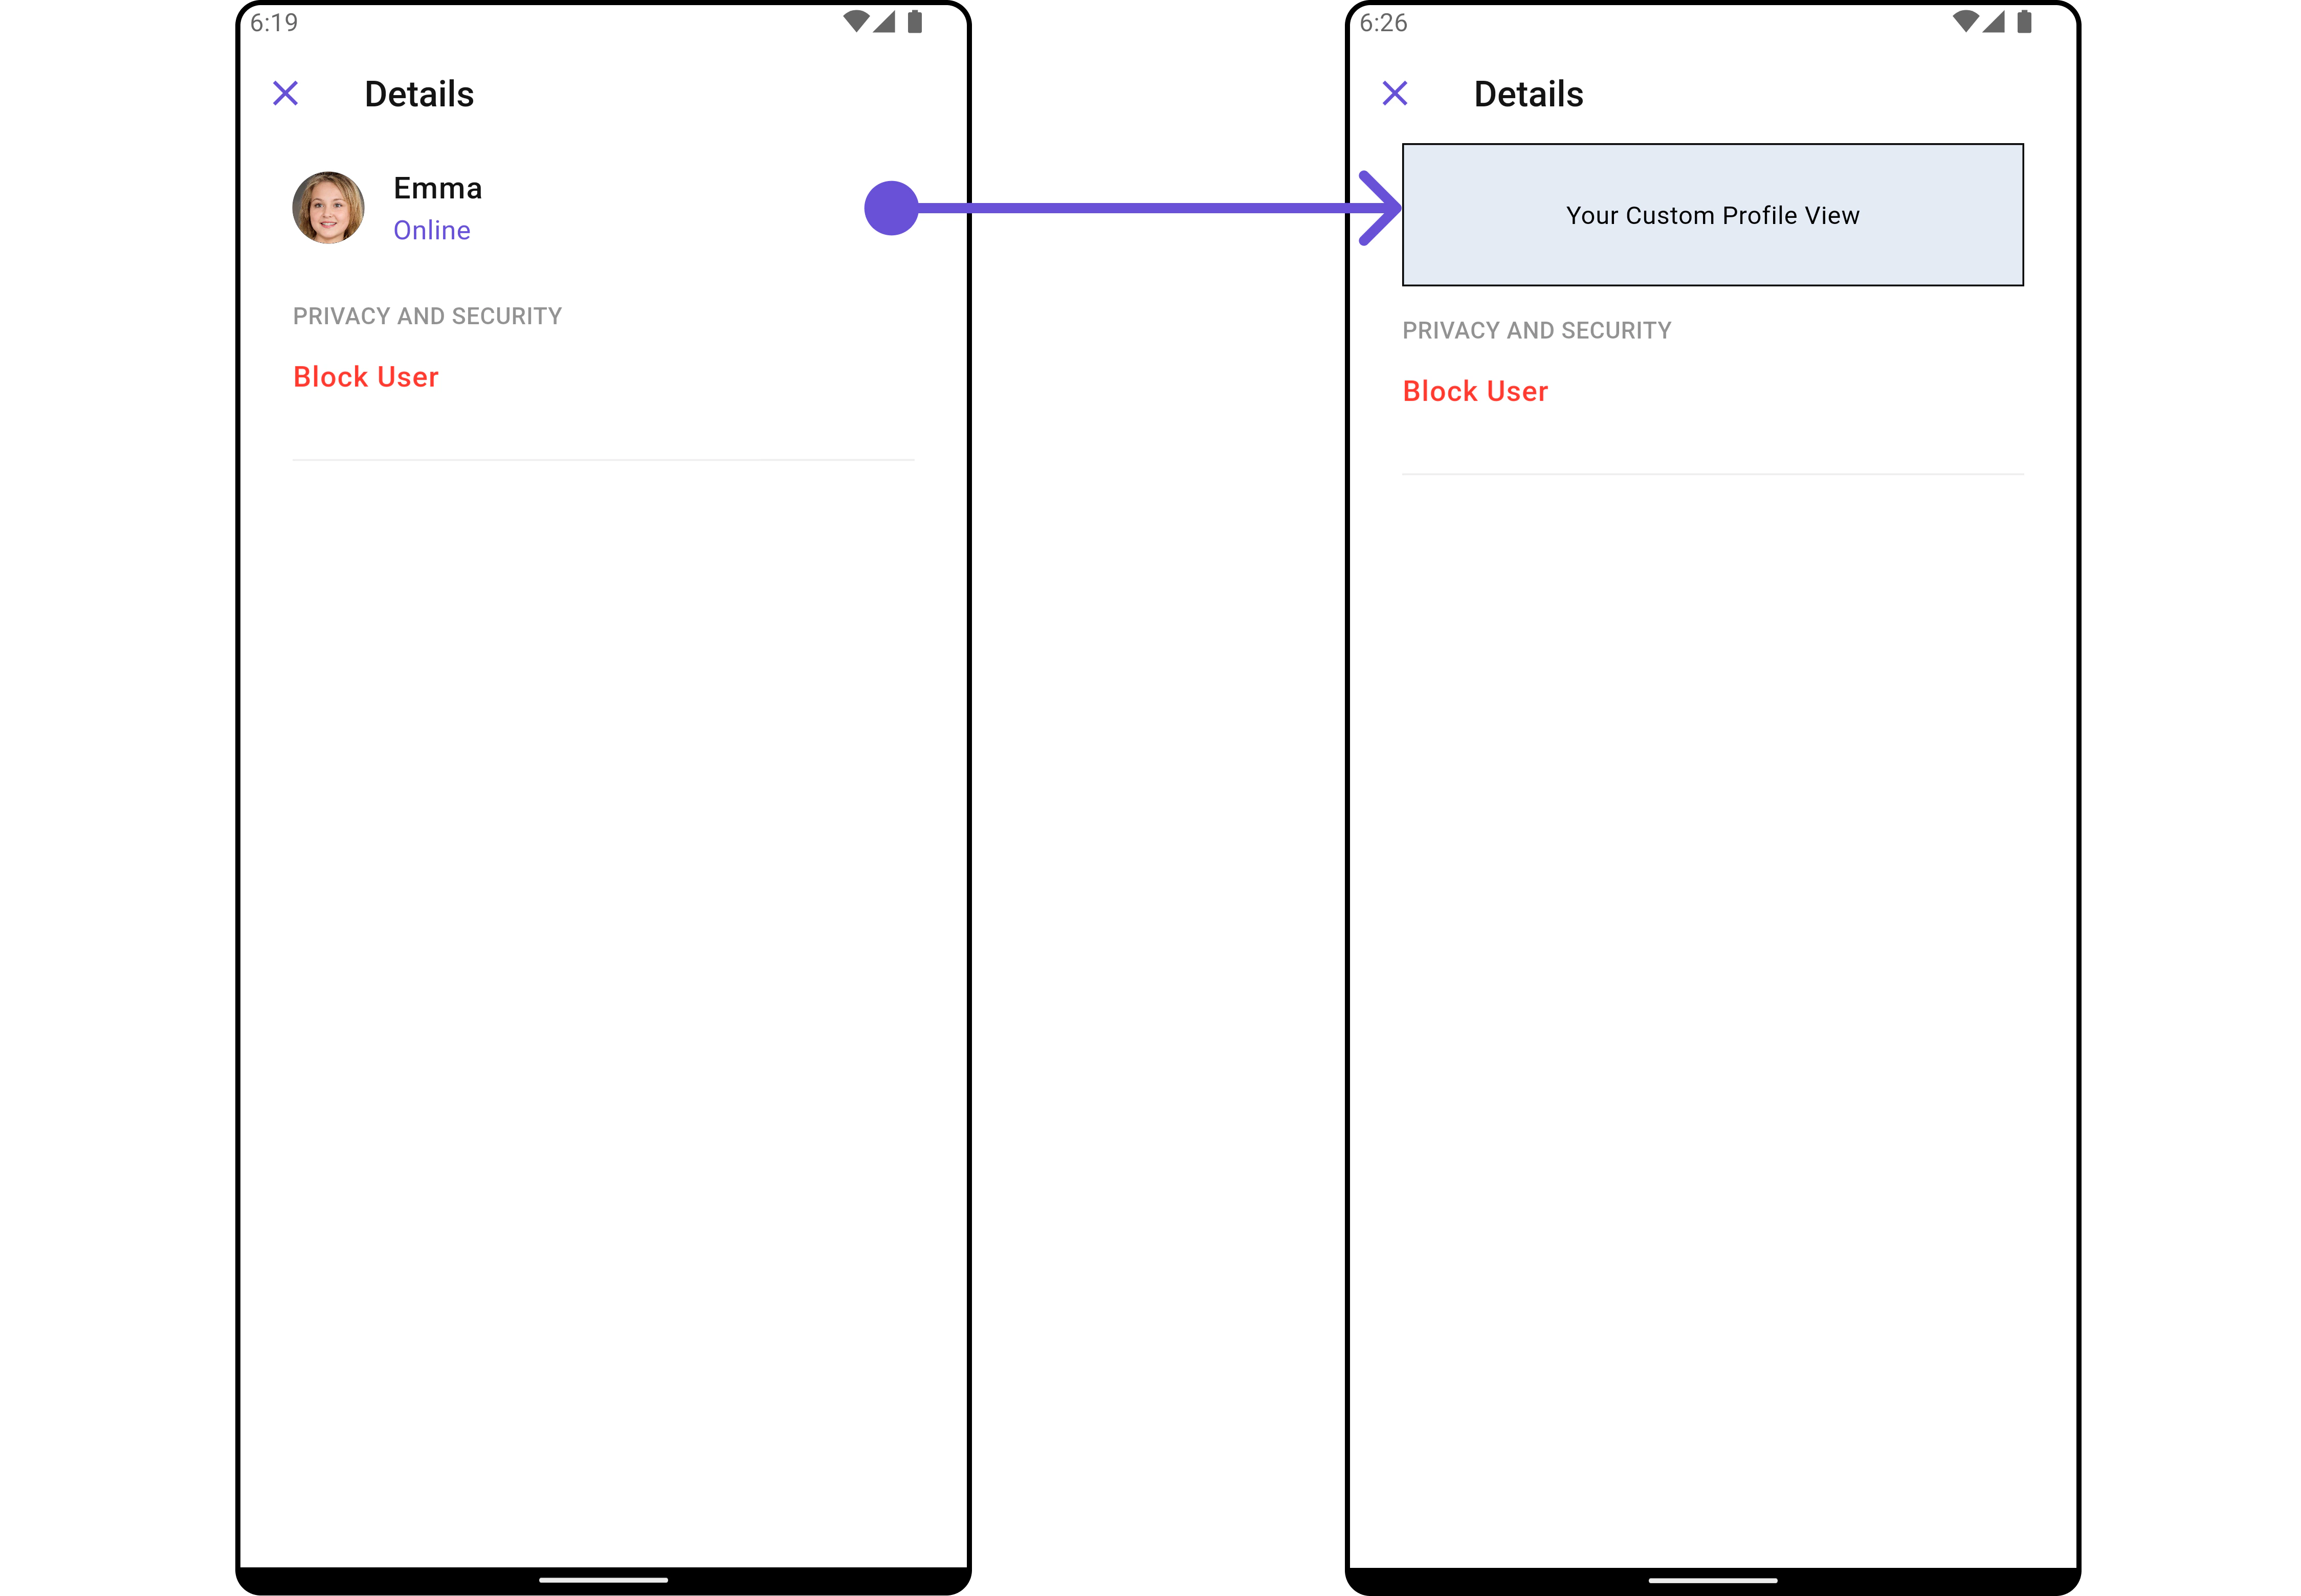Image resolution: width=2301 pixels, height=1596 pixels.
Task: Tap the 6:19 clock in status bar
Action: 274,23
